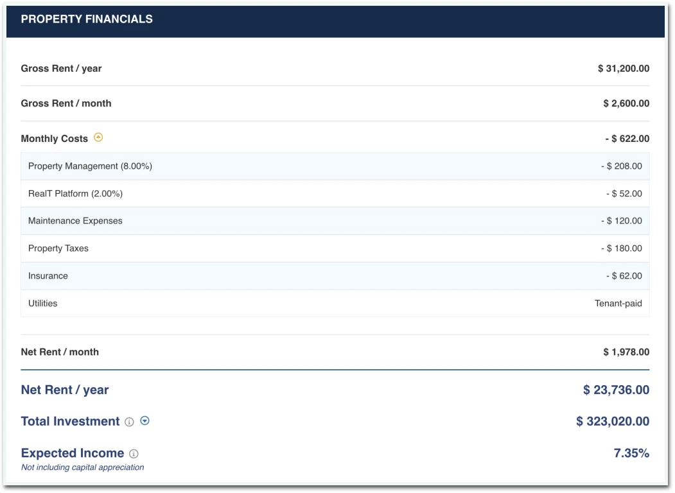Select the PROPERTY FINANCIALS header title
Viewport: 675px width, 493px height.
(87, 19)
